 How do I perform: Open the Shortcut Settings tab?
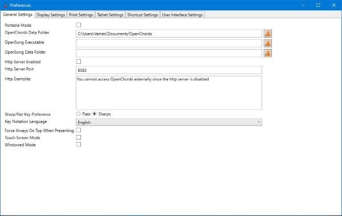point(142,15)
